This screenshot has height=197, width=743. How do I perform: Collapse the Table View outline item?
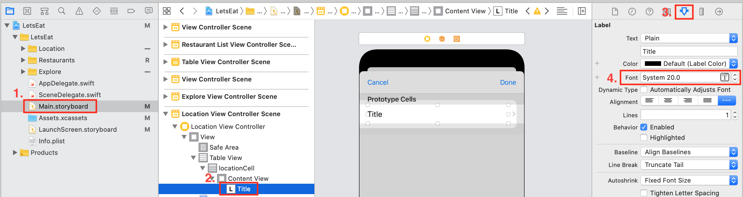[x=193, y=158]
